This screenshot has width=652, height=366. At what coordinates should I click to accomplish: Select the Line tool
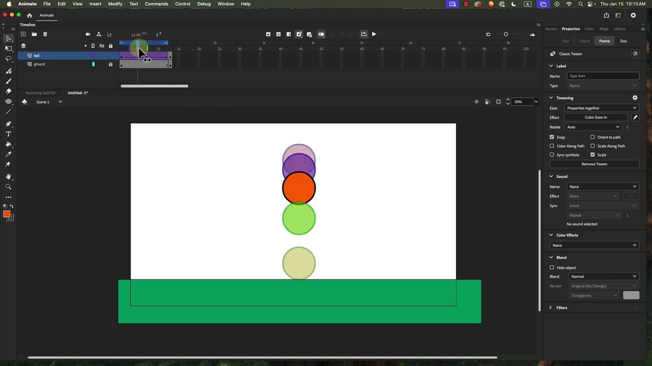coord(9,111)
